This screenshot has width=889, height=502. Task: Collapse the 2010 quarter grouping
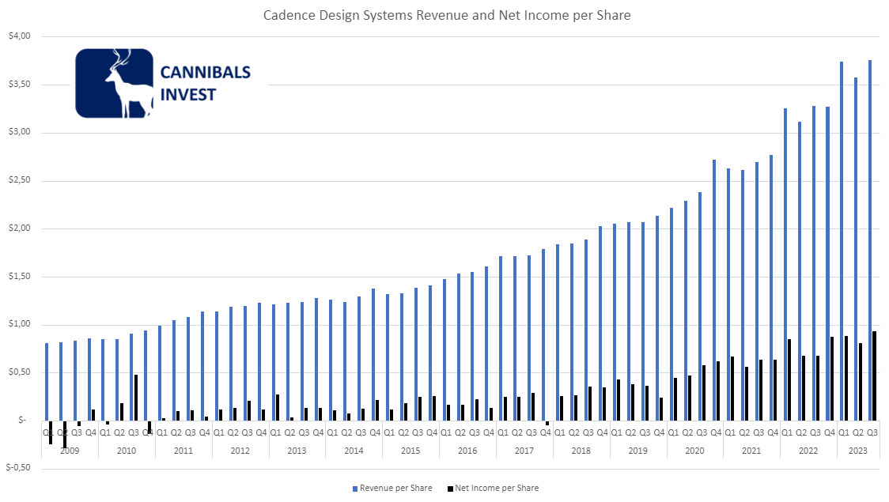point(126,450)
